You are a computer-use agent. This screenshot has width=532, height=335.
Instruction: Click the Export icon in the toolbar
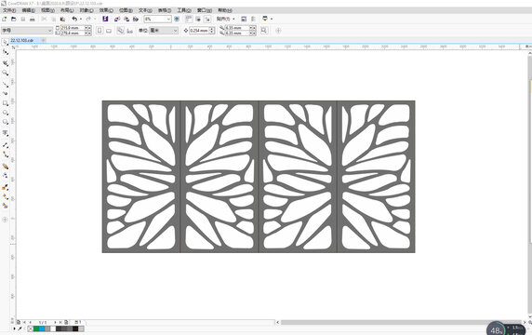point(126,19)
